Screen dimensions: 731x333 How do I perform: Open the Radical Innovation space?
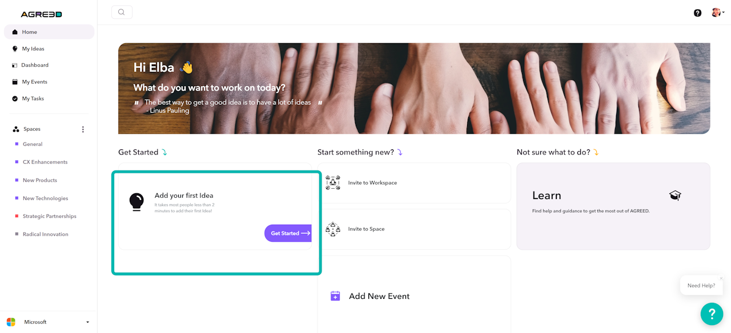pos(45,234)
